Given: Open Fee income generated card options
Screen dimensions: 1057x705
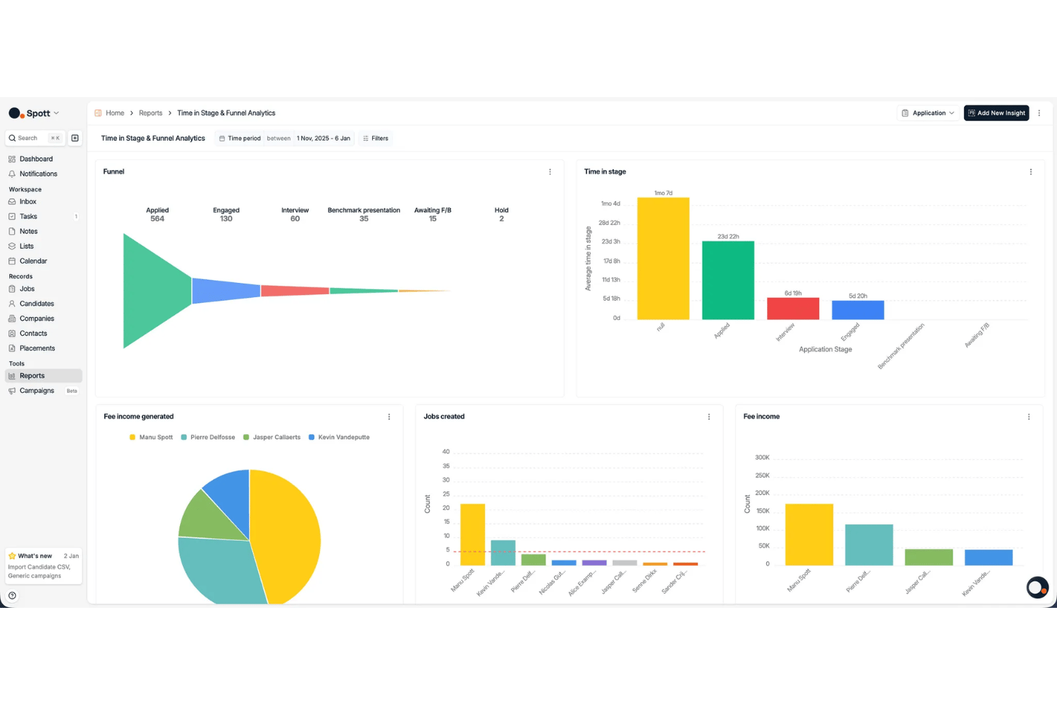Looking at the screenshot, I should point(389,416).
